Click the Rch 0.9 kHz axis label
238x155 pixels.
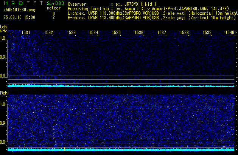coord(3,123)
